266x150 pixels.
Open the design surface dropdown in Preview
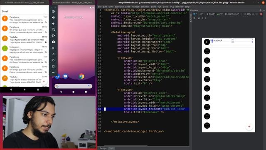click(x=195, y=14)
